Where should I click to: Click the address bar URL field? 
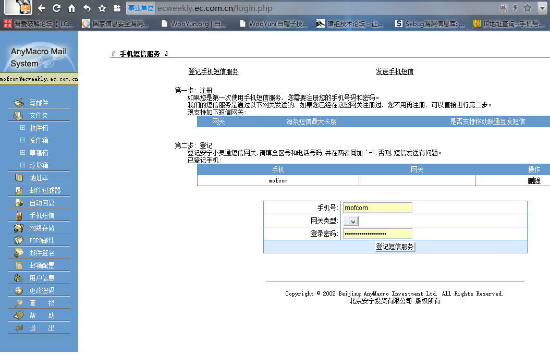pos(326,8)
